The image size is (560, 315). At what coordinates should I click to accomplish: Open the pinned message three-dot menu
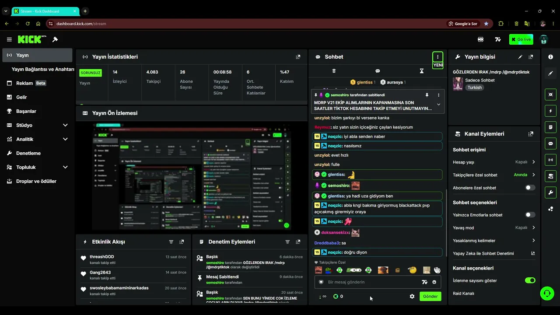[438, 95]
